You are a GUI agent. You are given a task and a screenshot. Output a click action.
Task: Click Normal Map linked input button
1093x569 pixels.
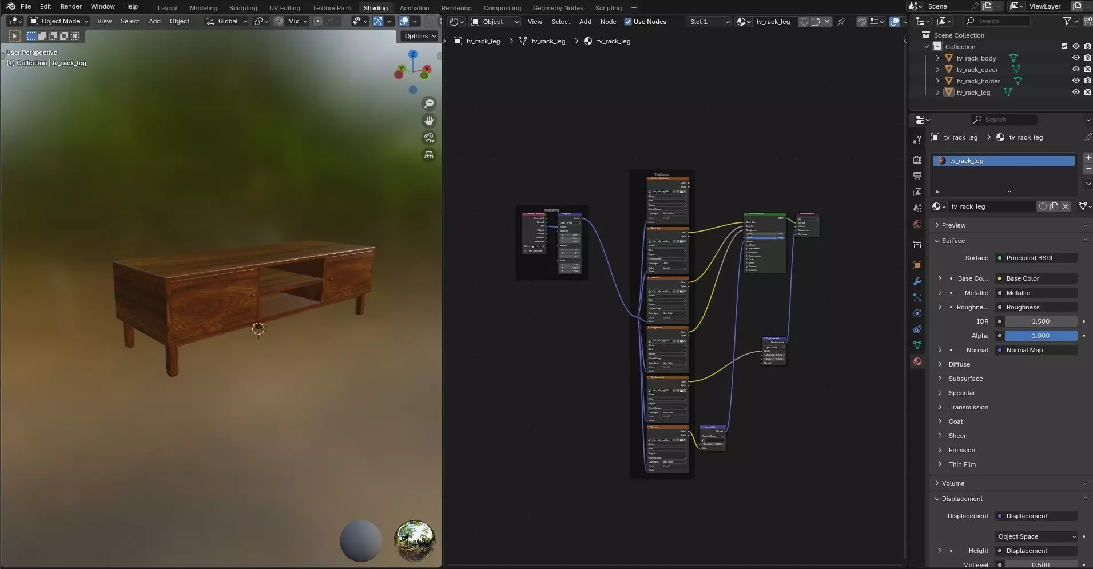point(1036,350)
